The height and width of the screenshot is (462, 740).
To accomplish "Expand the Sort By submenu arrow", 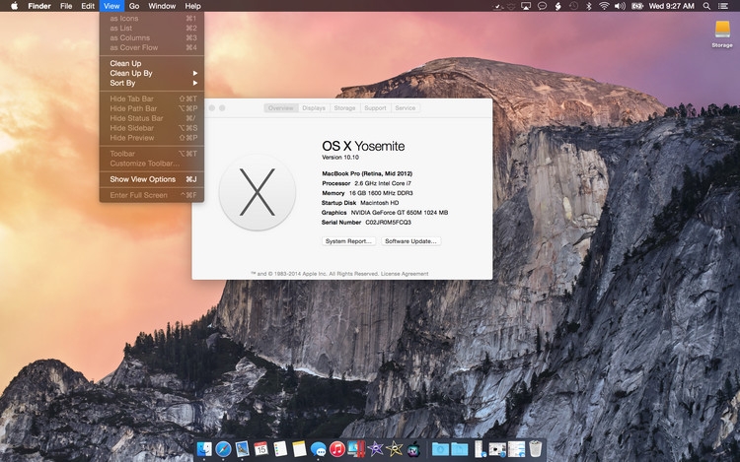I will (195, 83).
